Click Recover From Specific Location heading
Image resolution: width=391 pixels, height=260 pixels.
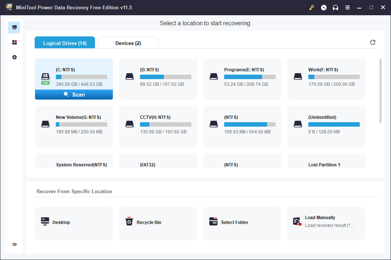[x=74, y=191]
